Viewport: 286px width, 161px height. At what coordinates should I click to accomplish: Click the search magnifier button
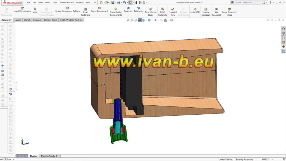pyautogui.click(x=263, y=3)
